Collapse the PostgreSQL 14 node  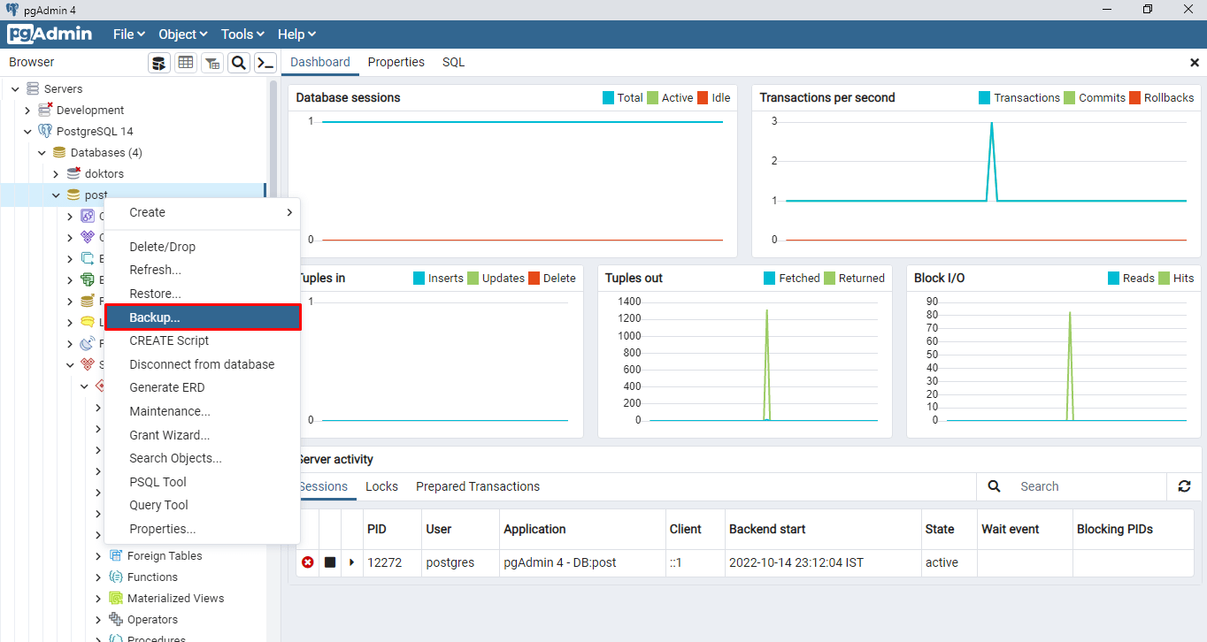point(27,131)
